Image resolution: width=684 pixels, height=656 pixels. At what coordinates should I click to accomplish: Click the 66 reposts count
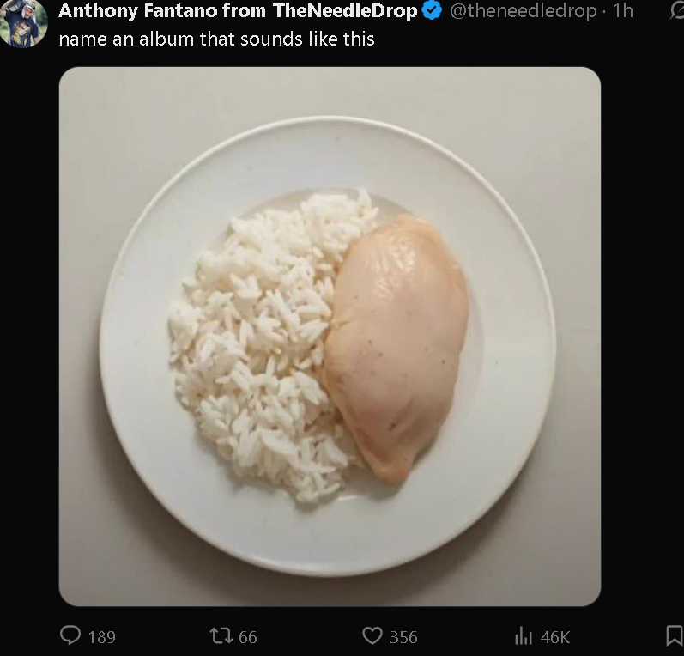pos(248,636)
